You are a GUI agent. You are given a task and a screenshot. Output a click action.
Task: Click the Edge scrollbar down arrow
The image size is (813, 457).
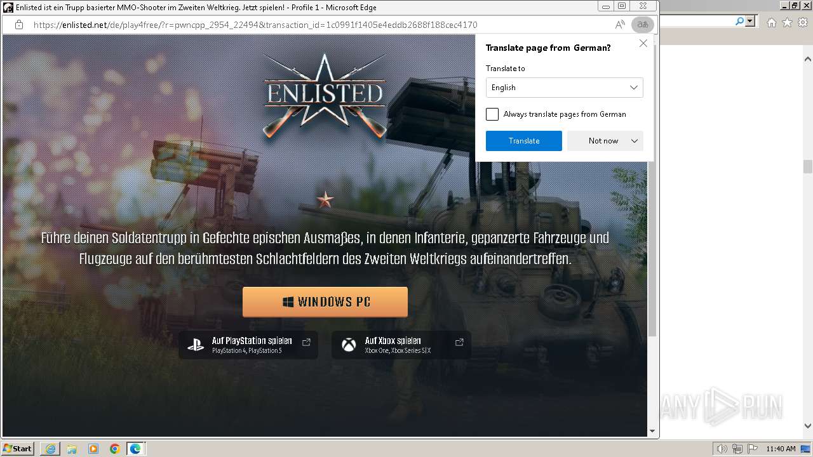pyautogui.click(x=652, y=431)
